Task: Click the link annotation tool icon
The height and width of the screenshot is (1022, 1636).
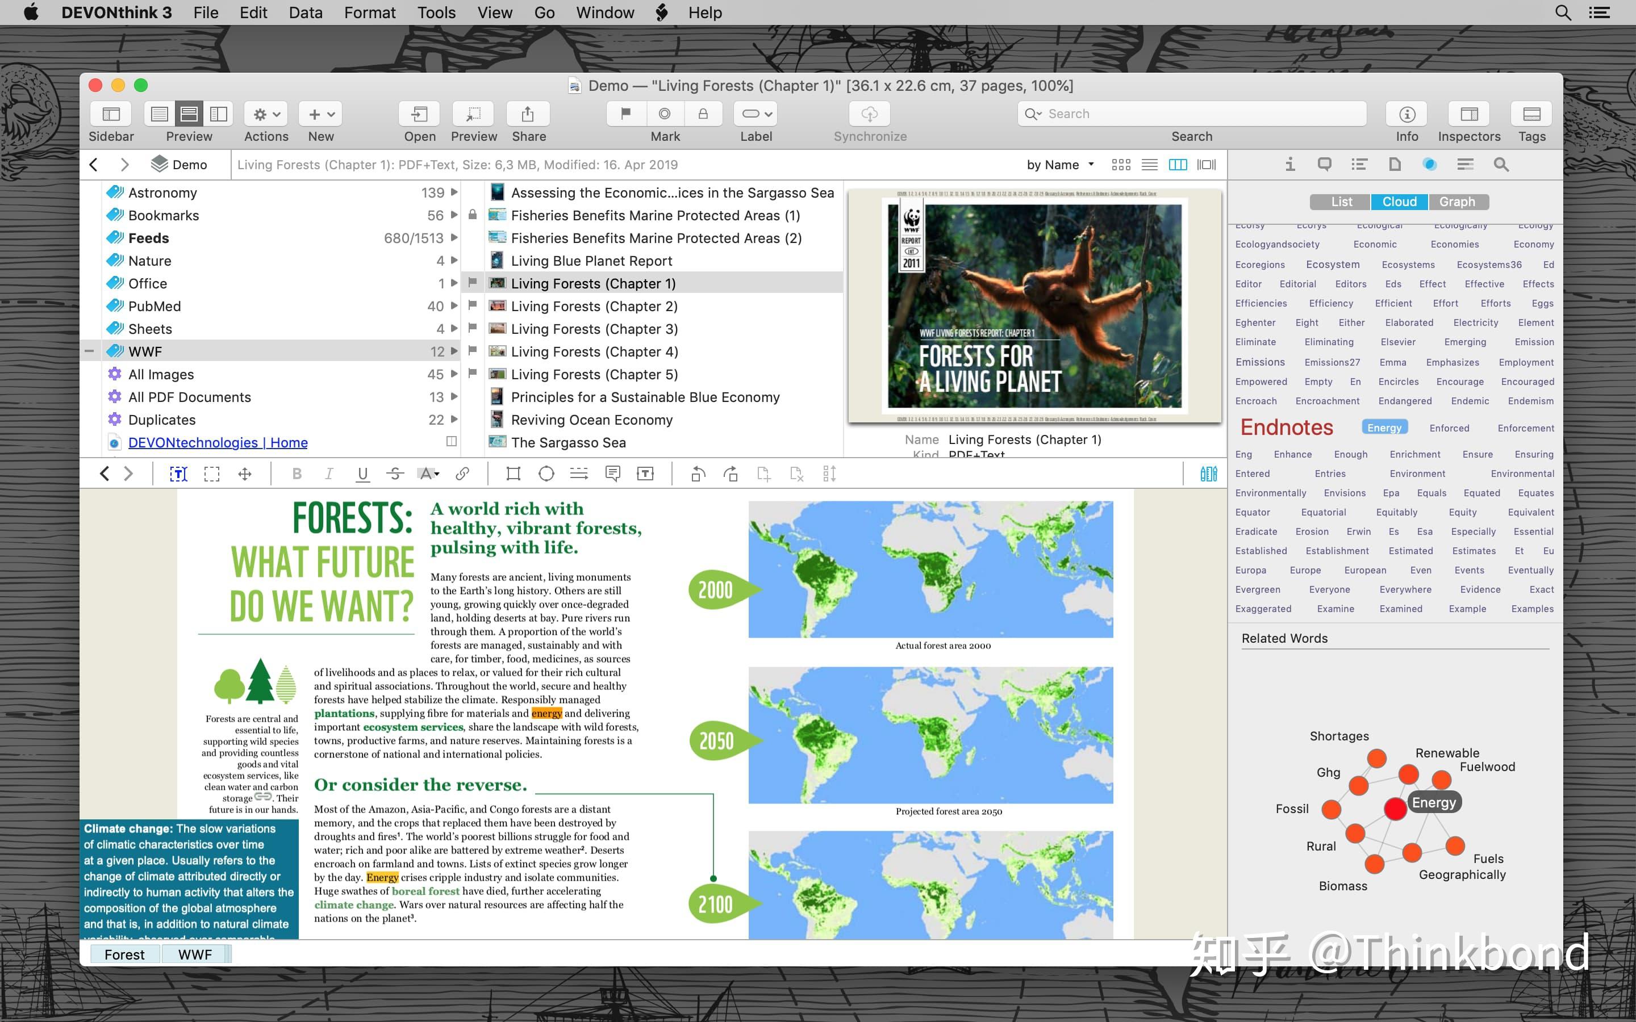Action: [462, 474]
